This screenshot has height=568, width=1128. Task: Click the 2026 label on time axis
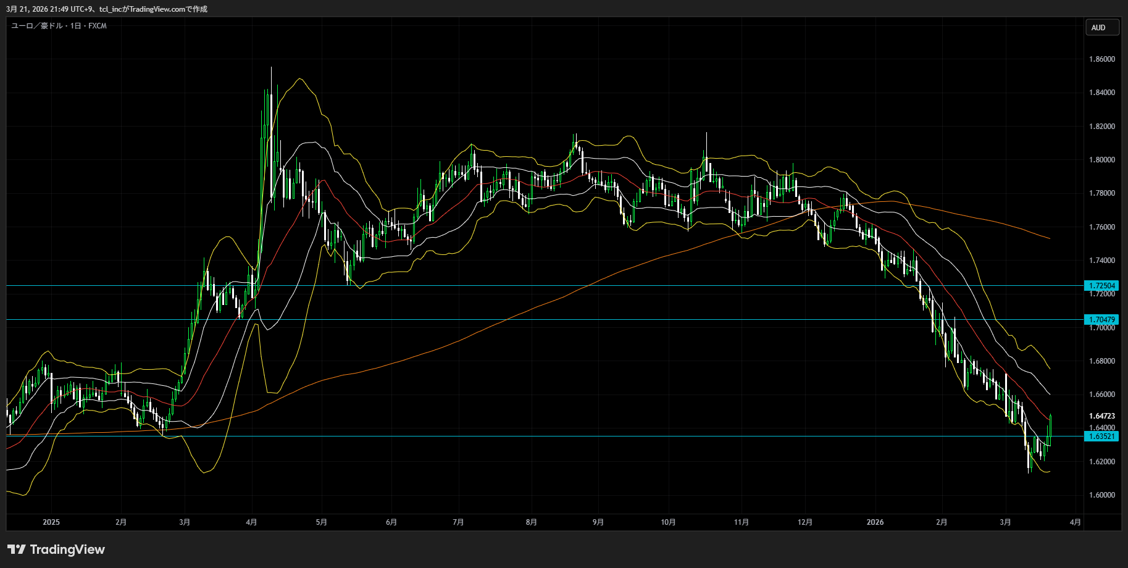tap(875, 522)
